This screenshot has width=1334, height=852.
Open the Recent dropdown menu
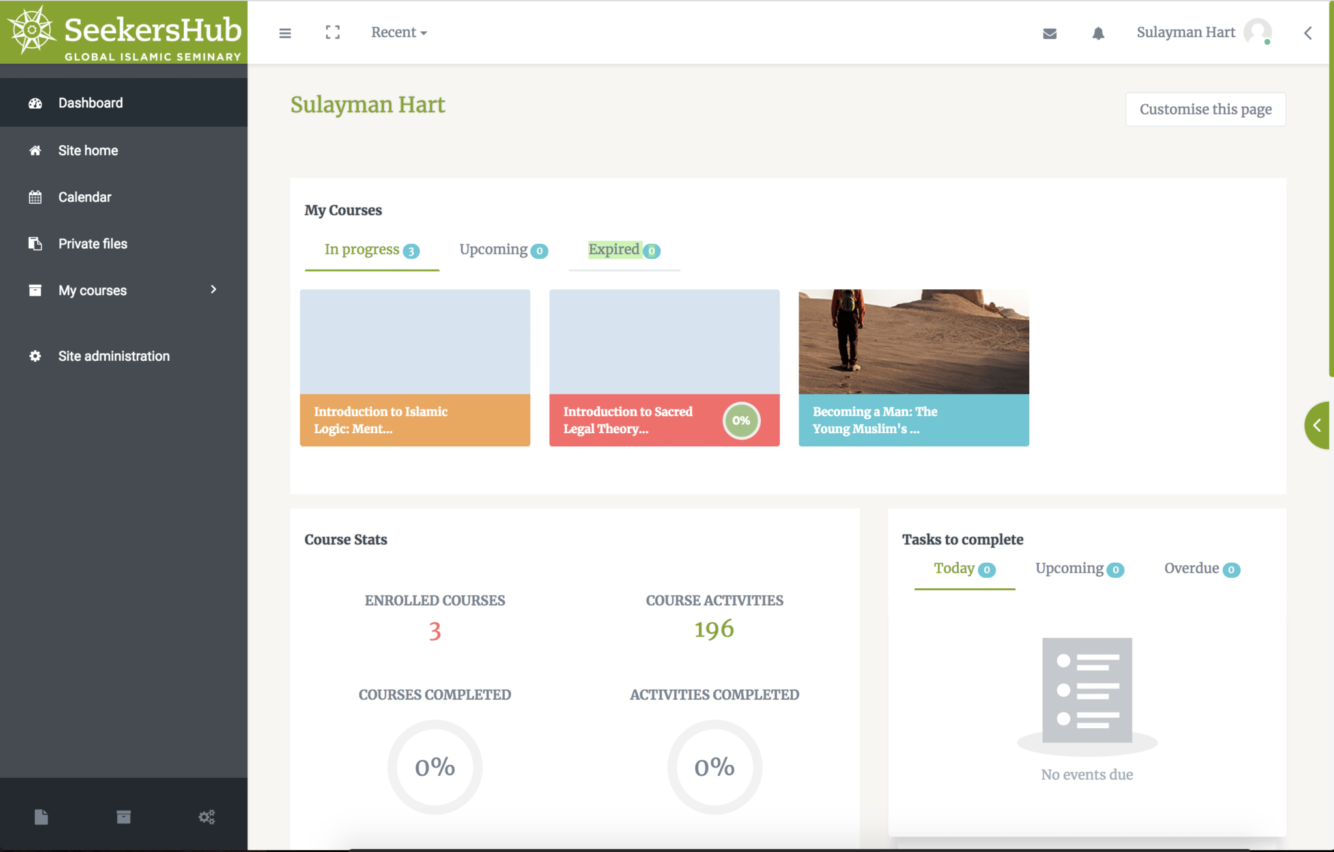pyautogui.click(x=399, y=33)
